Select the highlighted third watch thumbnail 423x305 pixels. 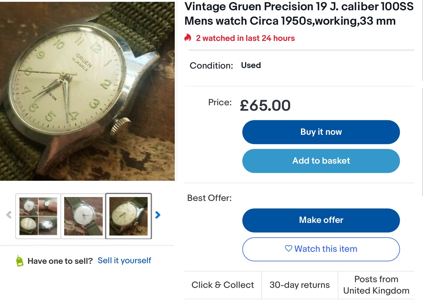[129, 216]
